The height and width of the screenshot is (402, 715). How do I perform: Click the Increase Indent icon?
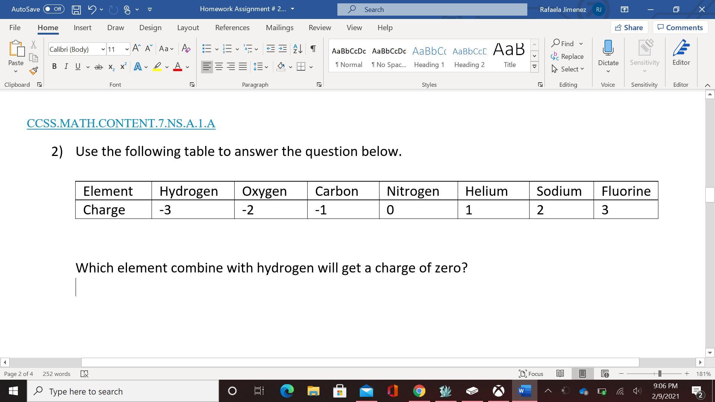click(x=283, y=49)
